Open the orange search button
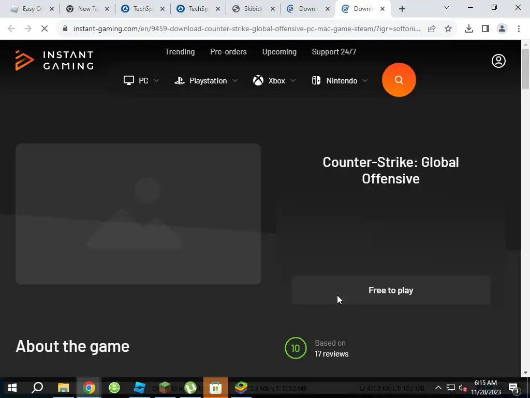 399,80
